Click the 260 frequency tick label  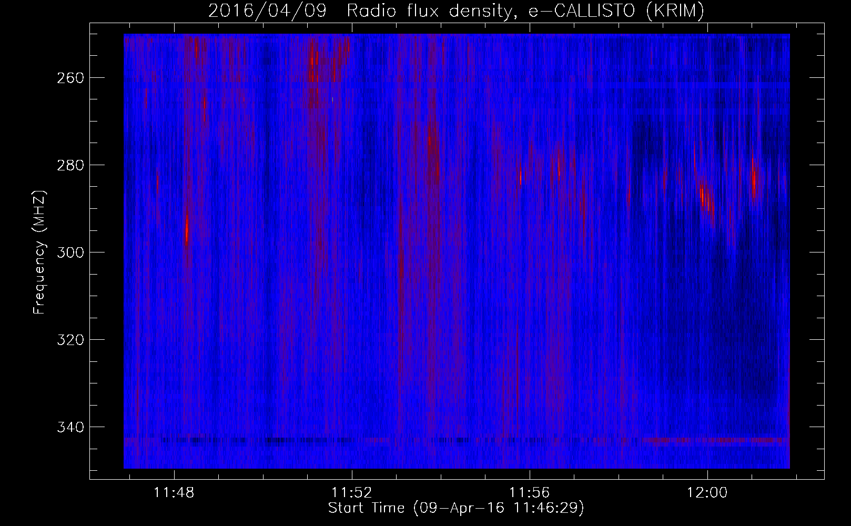coord(70,78)
